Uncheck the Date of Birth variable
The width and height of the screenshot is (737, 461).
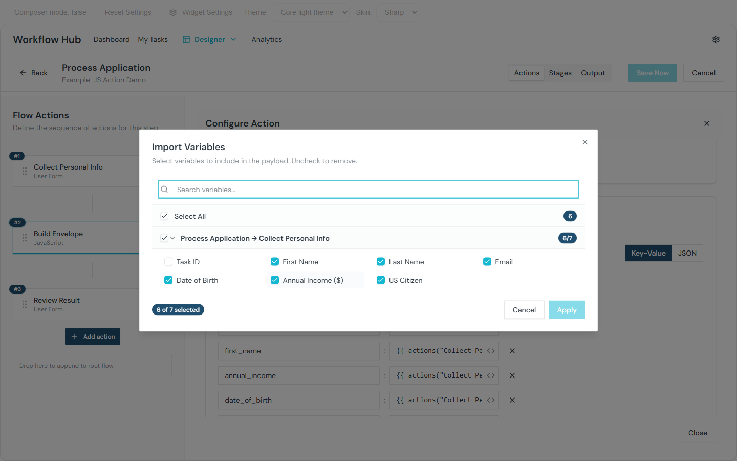pyautogui.click(x=168, y=280)
